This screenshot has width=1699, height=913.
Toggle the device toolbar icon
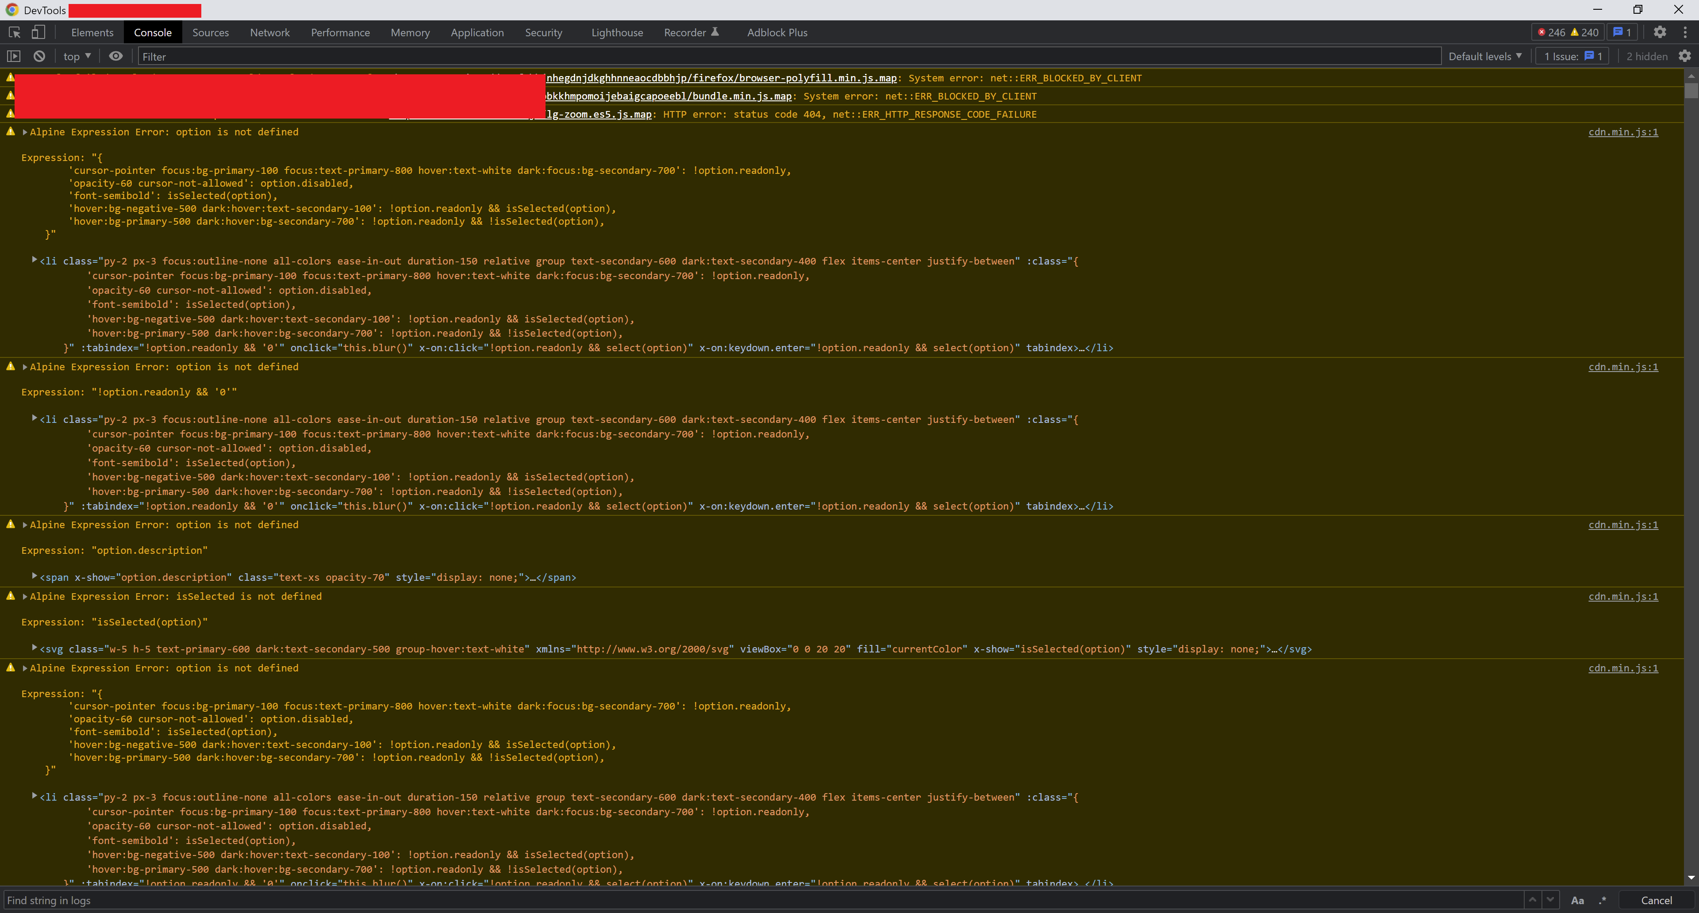[x=39, y=32]
